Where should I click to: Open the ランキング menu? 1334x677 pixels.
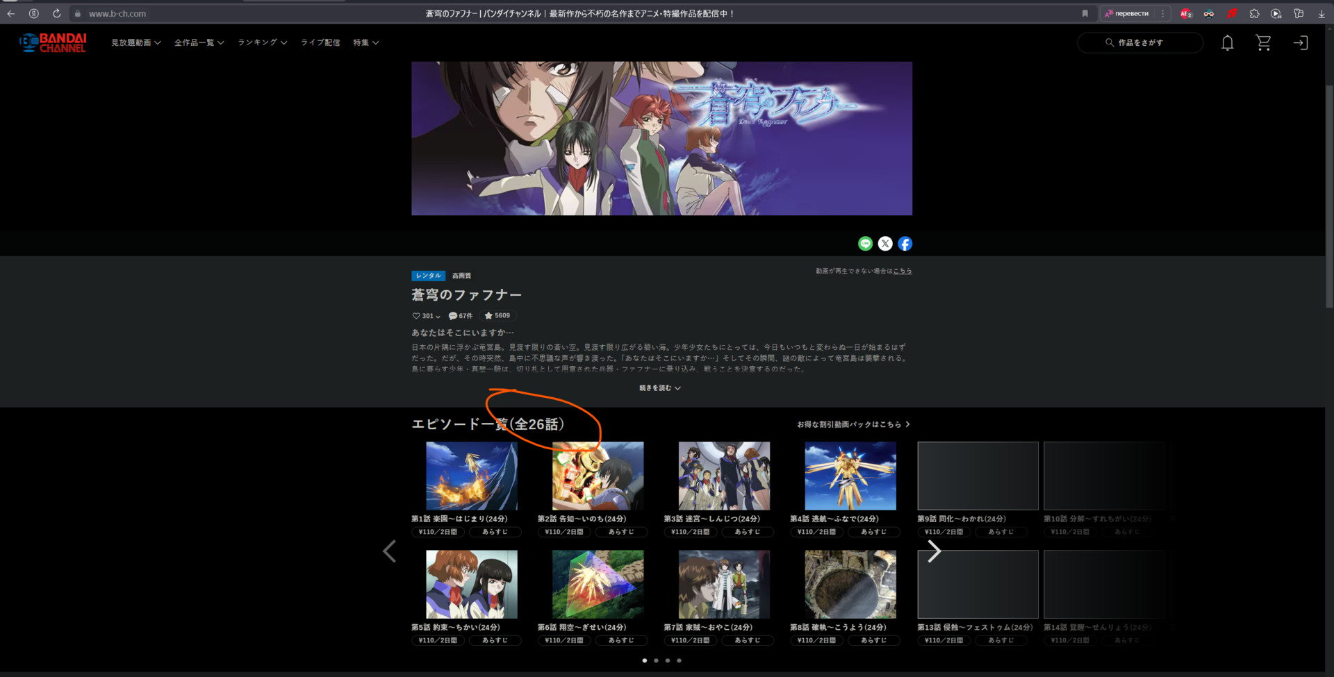262,43
